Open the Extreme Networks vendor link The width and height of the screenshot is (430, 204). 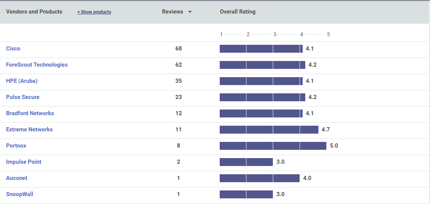29,129
